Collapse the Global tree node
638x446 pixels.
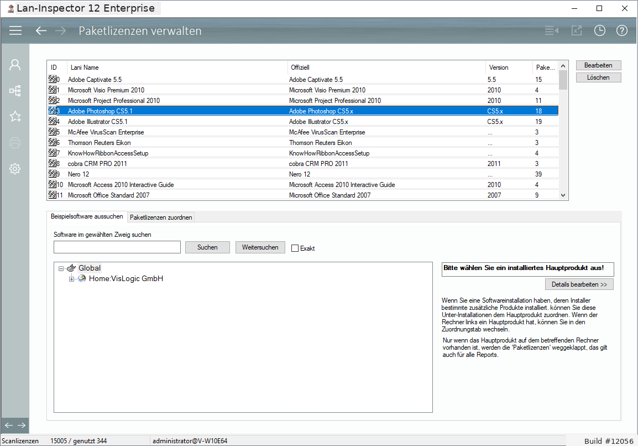coord(61,268)
